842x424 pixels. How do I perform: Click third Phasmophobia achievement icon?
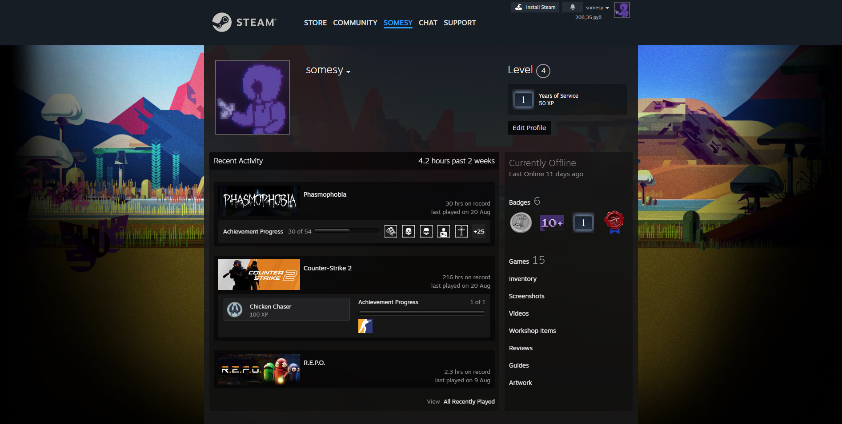coord(426,231)
